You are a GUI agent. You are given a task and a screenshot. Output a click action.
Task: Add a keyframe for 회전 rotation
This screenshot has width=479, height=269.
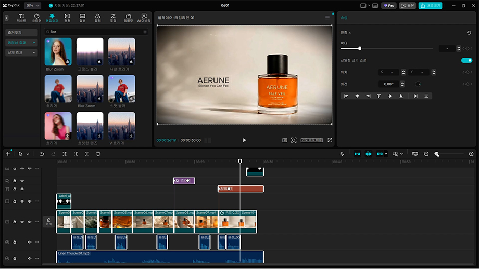467,84
